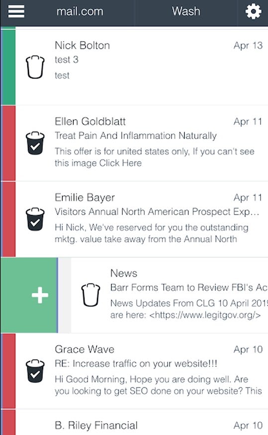Open the Barr Forms Team news email
The width and height of the screenshot is (268, 435).
(170, 295)
